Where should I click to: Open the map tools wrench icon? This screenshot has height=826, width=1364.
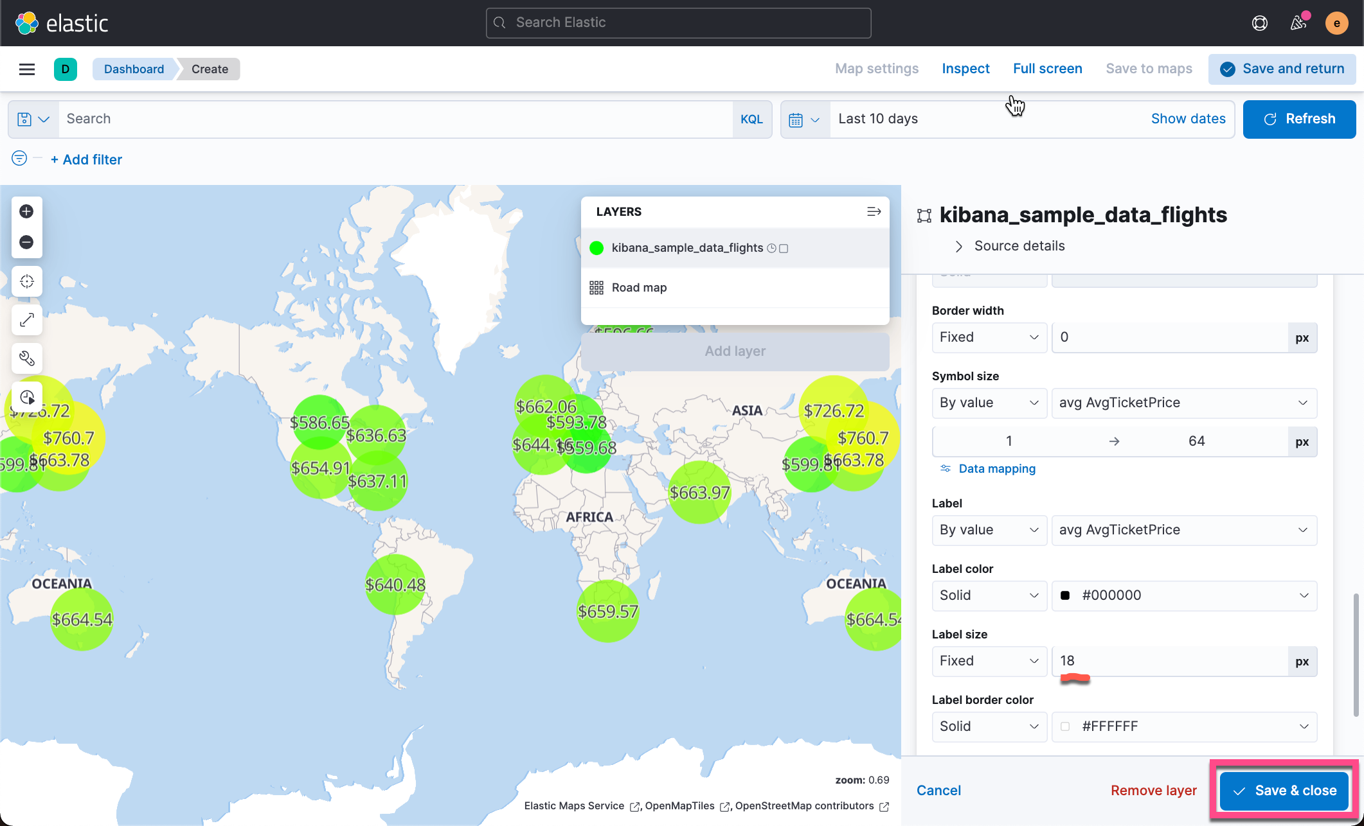click(x=26, y=358)
